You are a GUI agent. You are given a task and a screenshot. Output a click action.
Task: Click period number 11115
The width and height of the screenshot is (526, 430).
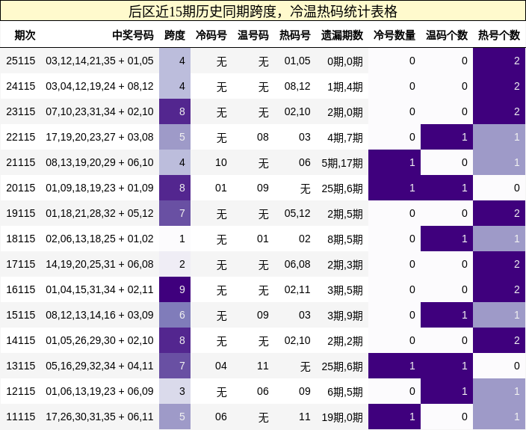(x=21, y=417)
